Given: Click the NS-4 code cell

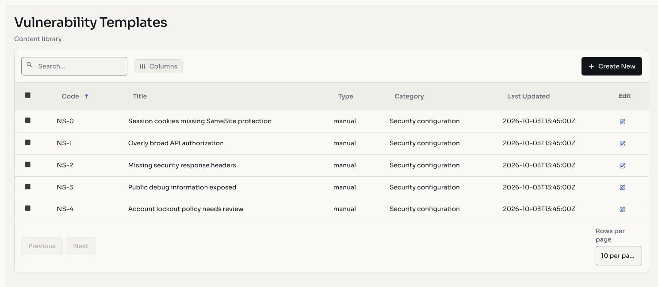Looking at the screenshot, I should pos(65,209).
